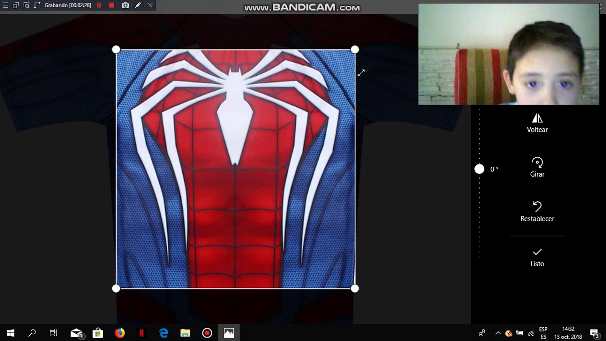Click the antivirus tray icon

point(509,333)
